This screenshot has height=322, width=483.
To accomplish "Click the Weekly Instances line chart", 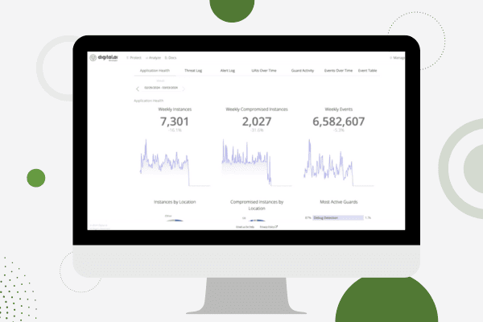I will click(175, 163).
